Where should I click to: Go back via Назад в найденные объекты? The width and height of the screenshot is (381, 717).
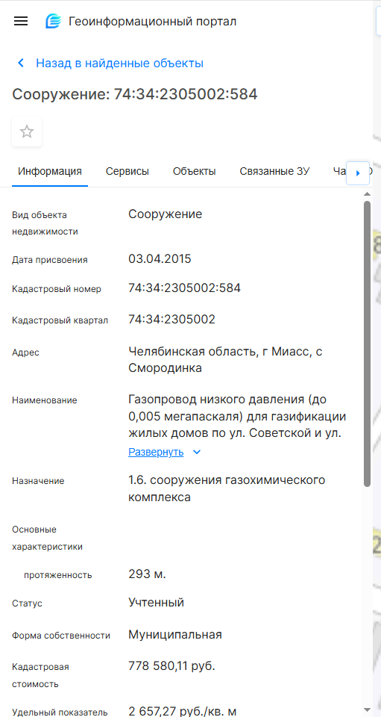[x=119, y=63]
